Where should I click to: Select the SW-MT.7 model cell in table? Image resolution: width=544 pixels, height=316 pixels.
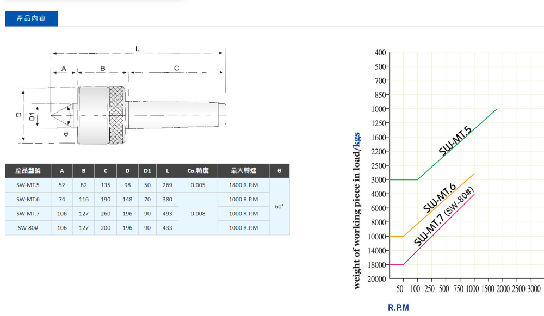pos(28,213)
